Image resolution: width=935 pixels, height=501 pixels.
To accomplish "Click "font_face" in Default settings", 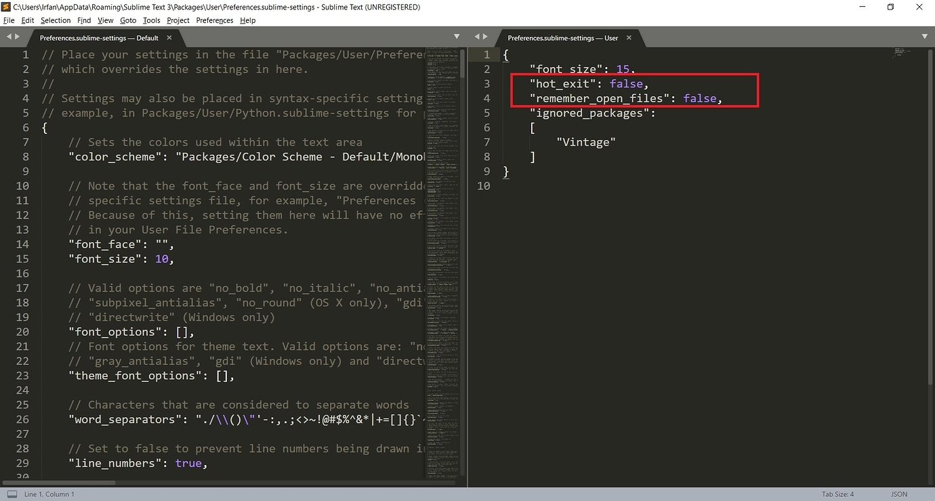I will [x=105, y=244].
